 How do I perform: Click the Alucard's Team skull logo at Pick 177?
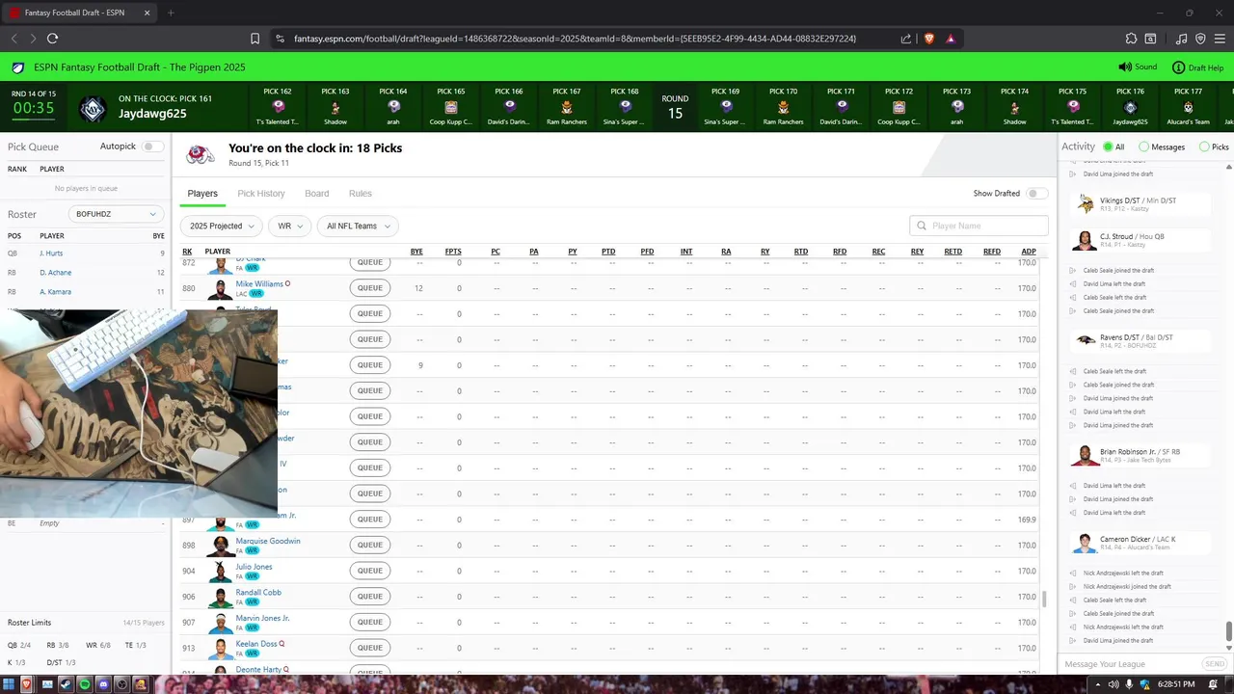(1188, 106)
